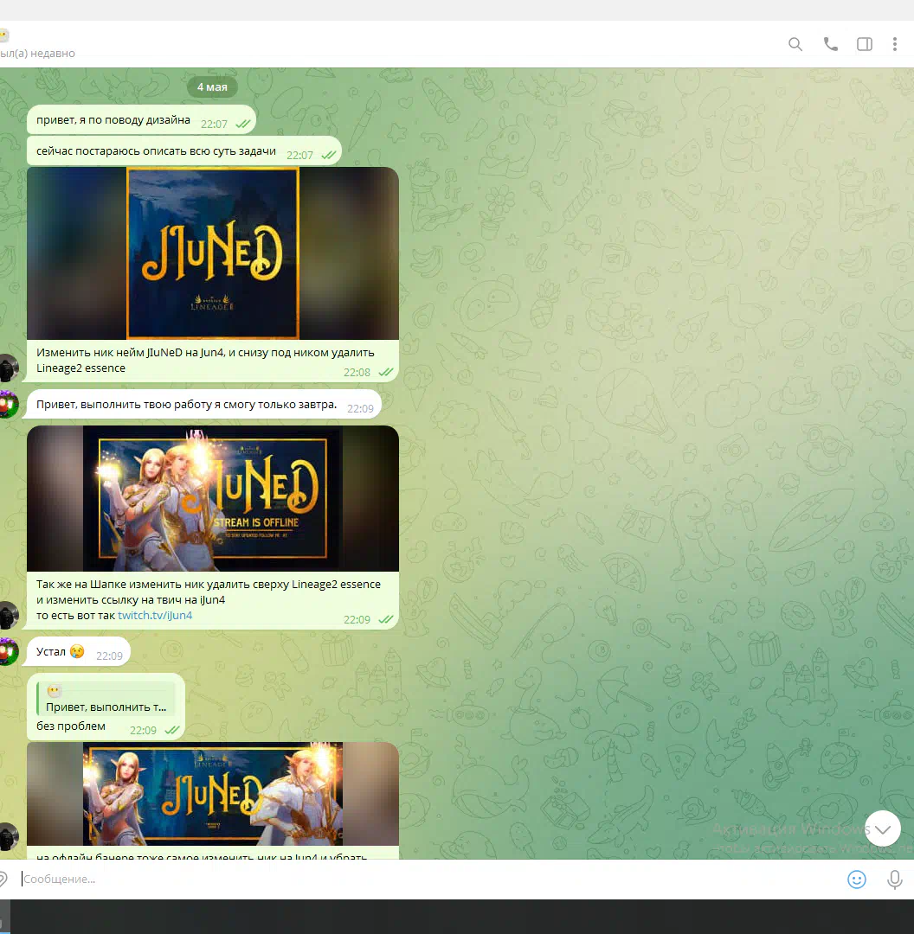Open dark avatar beside twitch.tv link message
Image resolution: width=914 pixels, height=934 pixels.
coord(8,616)
